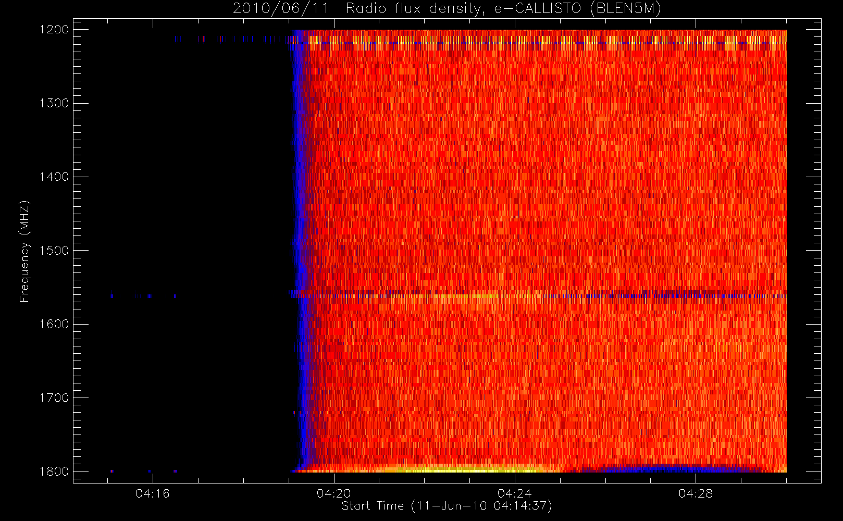Click the 04:20 time tick label
843x521 pixels.
pyautogui.click(x=334, y=493)
